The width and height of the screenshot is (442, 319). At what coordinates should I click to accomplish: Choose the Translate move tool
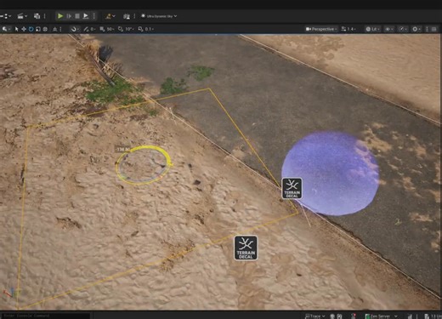pos(24,29)
